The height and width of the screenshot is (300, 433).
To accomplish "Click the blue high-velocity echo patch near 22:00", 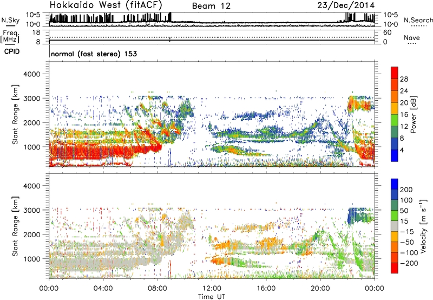I will click(352, 216).
